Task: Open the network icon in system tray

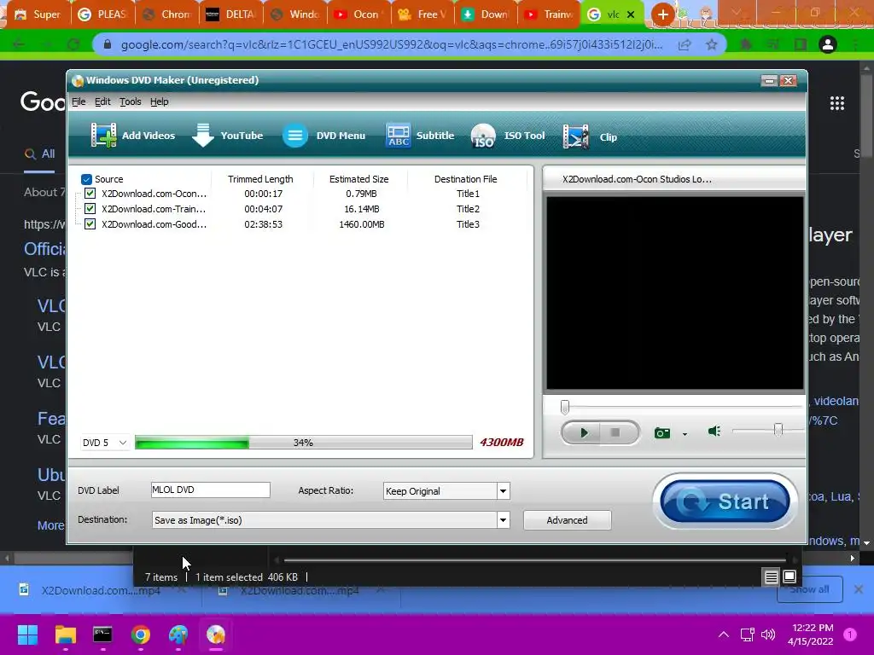Action: coord(747,635)
